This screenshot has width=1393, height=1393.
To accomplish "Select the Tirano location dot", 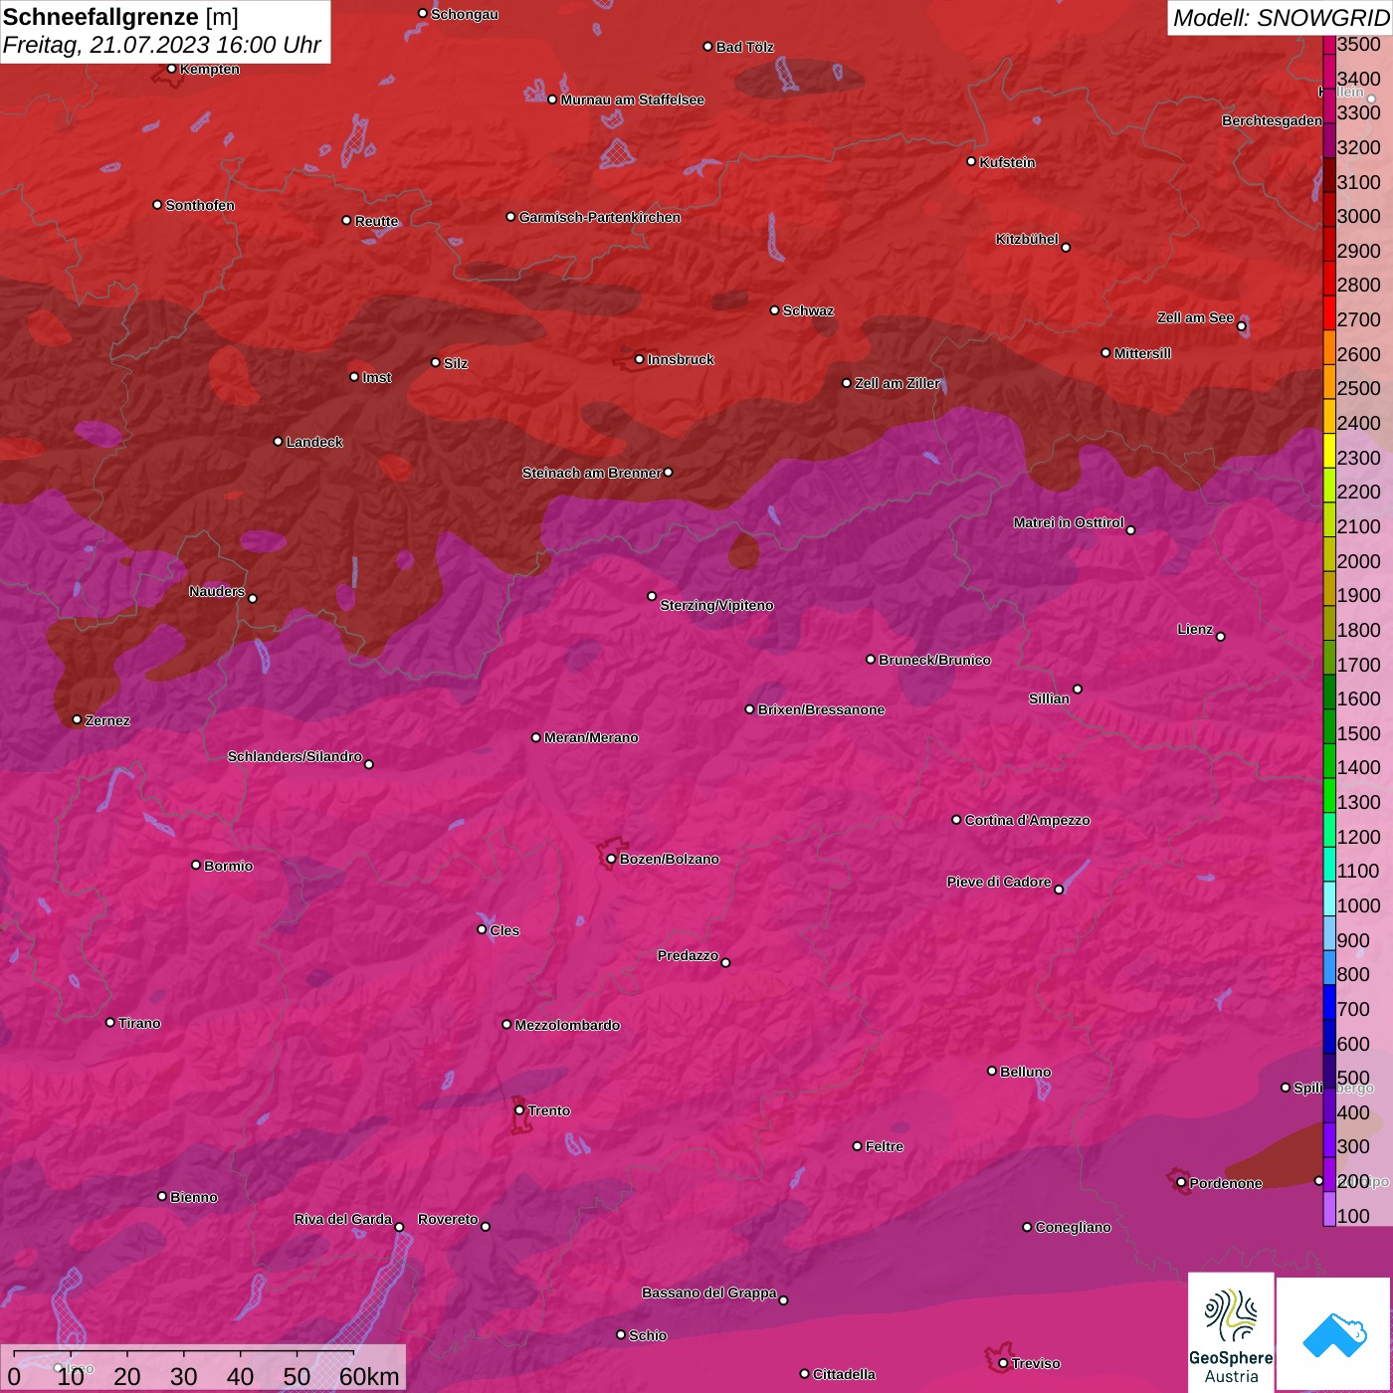I will point(110,1022).
